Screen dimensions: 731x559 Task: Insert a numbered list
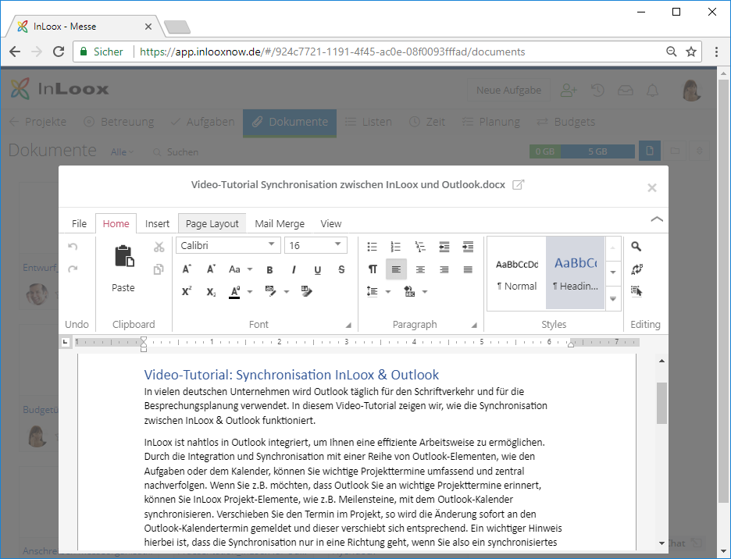tap(396, 247)
